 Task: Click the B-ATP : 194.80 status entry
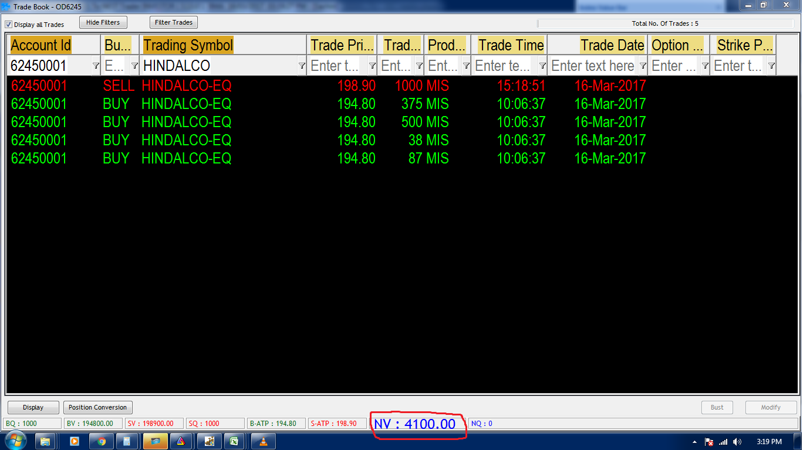tap(276, 424)
